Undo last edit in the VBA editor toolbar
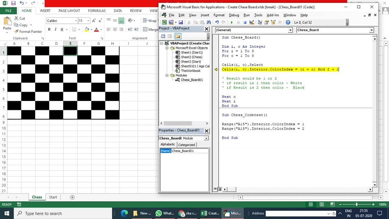This screenshot has width=389, height=219. tap(217, 22)
